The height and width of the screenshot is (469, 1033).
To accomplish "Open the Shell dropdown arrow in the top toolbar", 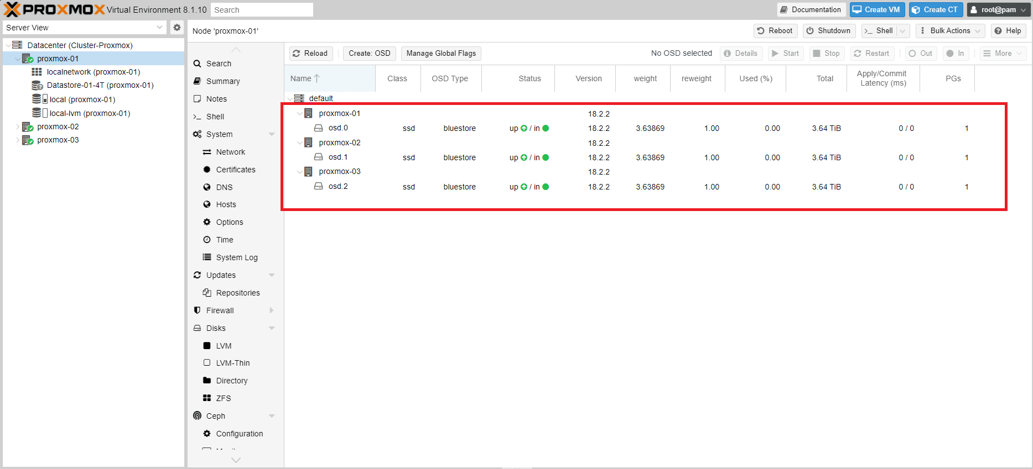I will click(903, 31).
